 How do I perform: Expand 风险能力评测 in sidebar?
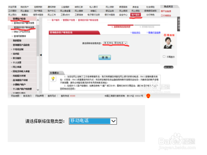click(19, 76)
